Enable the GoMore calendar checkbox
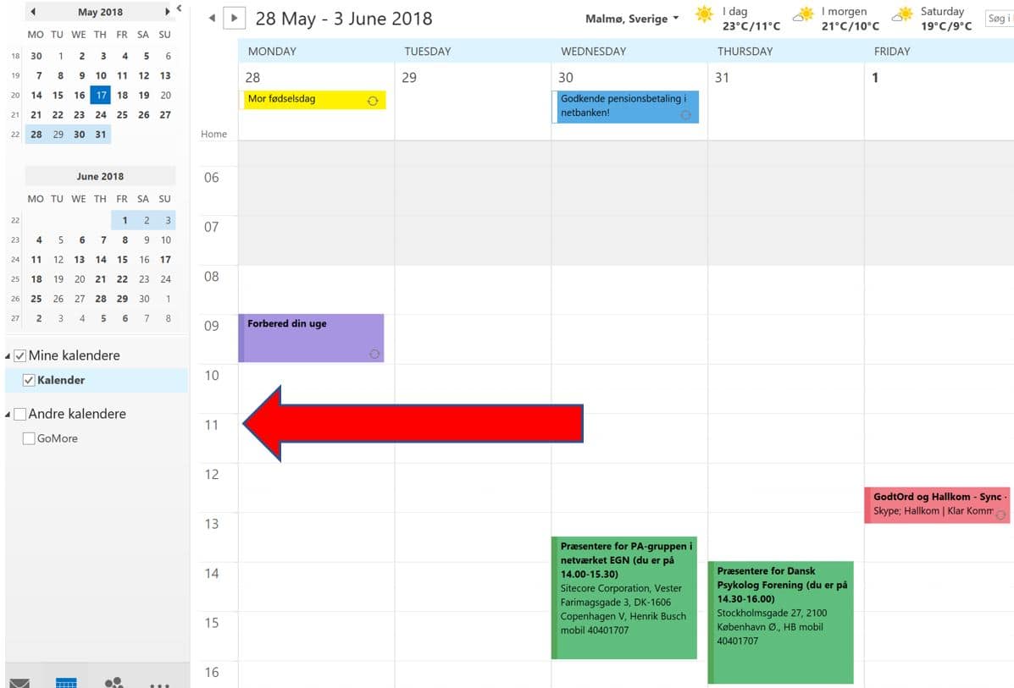The height and width of the screenshot is (688, 1014). click(29, 438)
